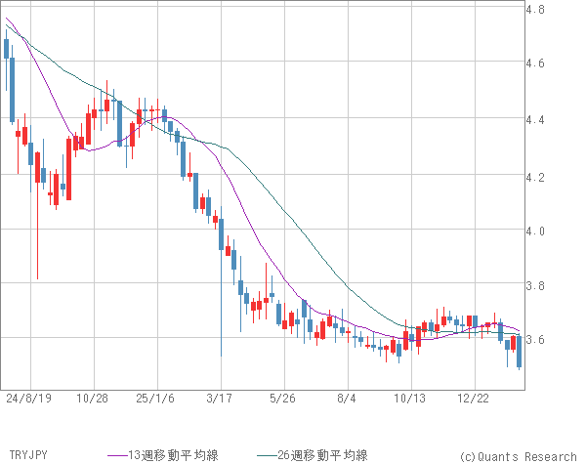Click the 10/28 date axis label
The height and width of the screenshot is (464, 586).
(x=92, y=400)
